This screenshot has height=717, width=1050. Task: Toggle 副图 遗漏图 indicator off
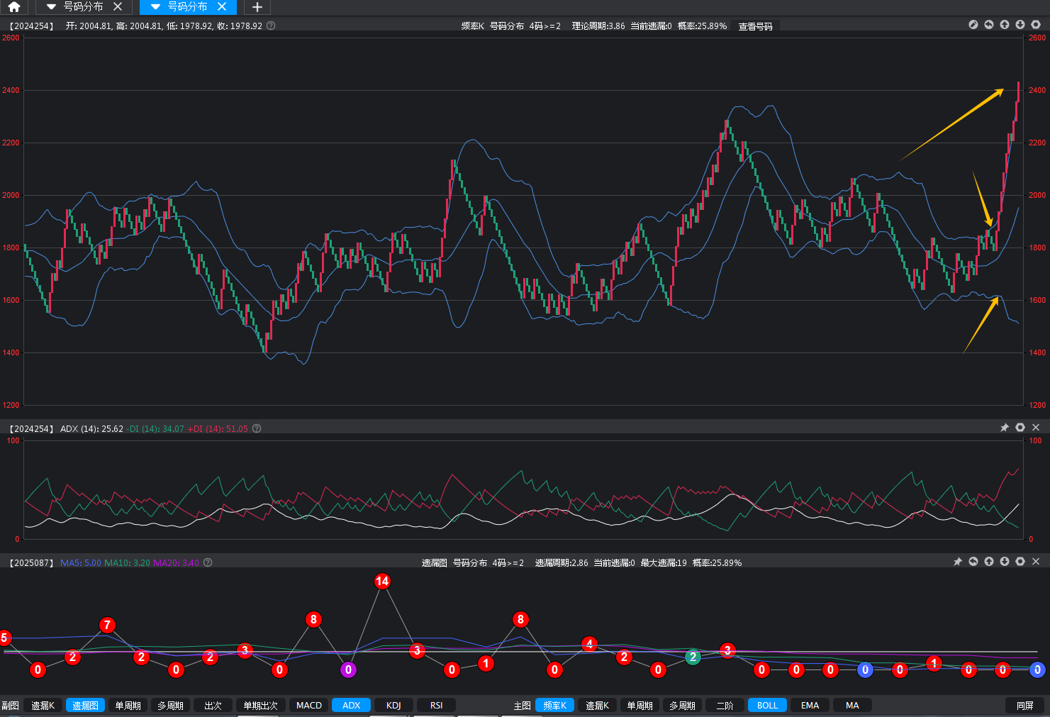[86, 706]
